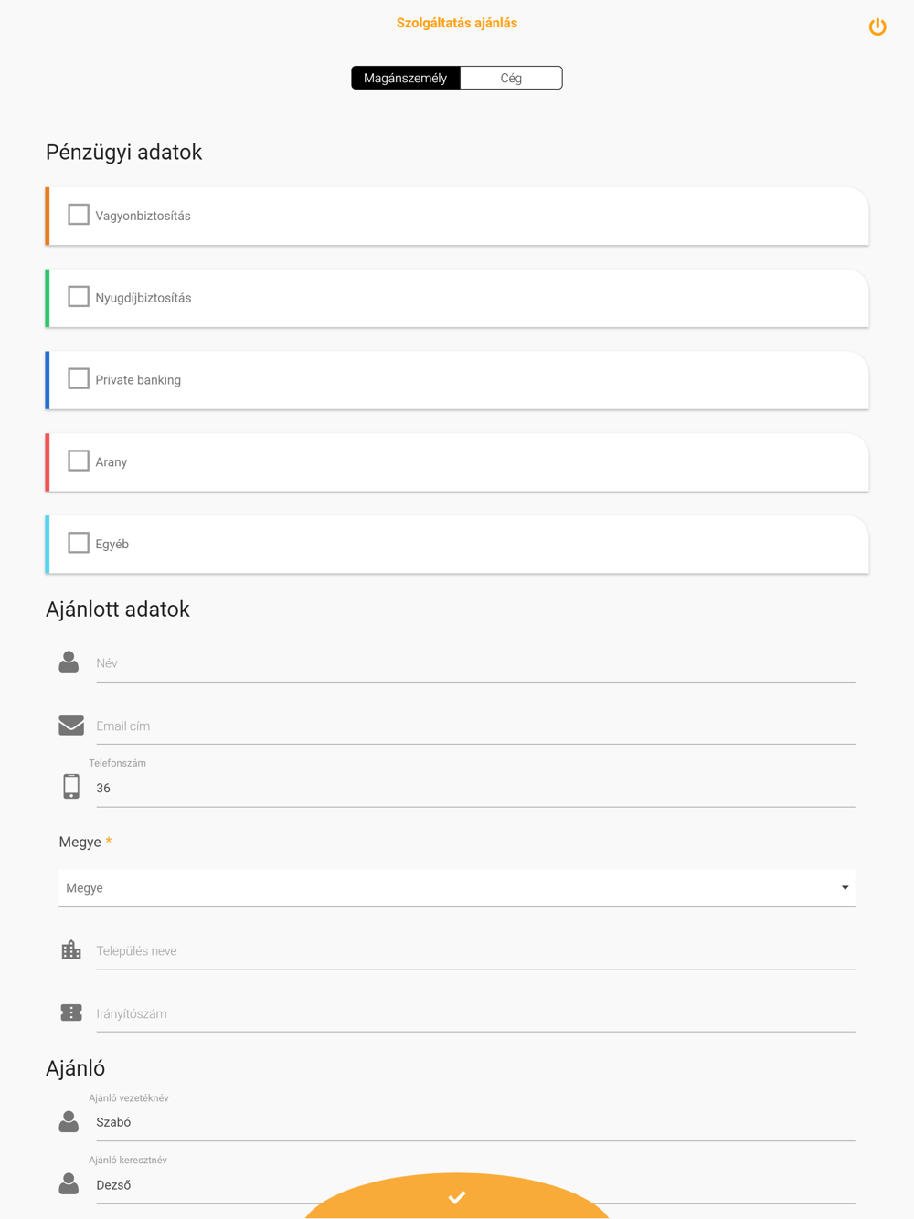Click the ticket icon beside Irányítószám

pos(71,1012)
